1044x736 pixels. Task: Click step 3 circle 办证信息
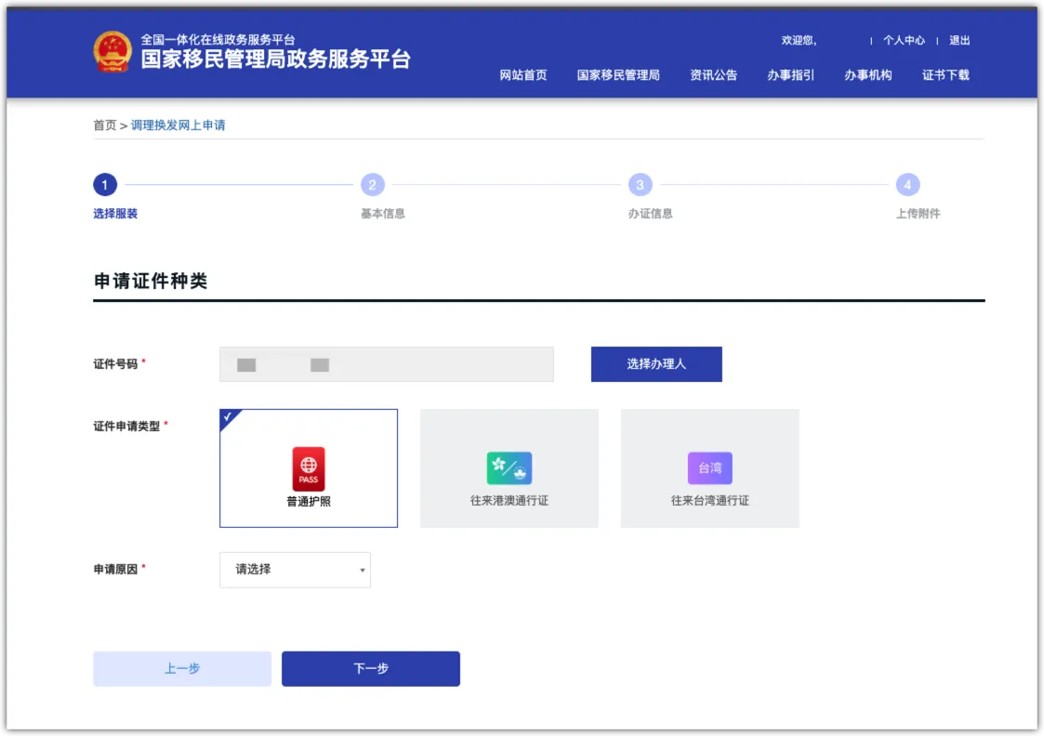(x=640, y=185)
